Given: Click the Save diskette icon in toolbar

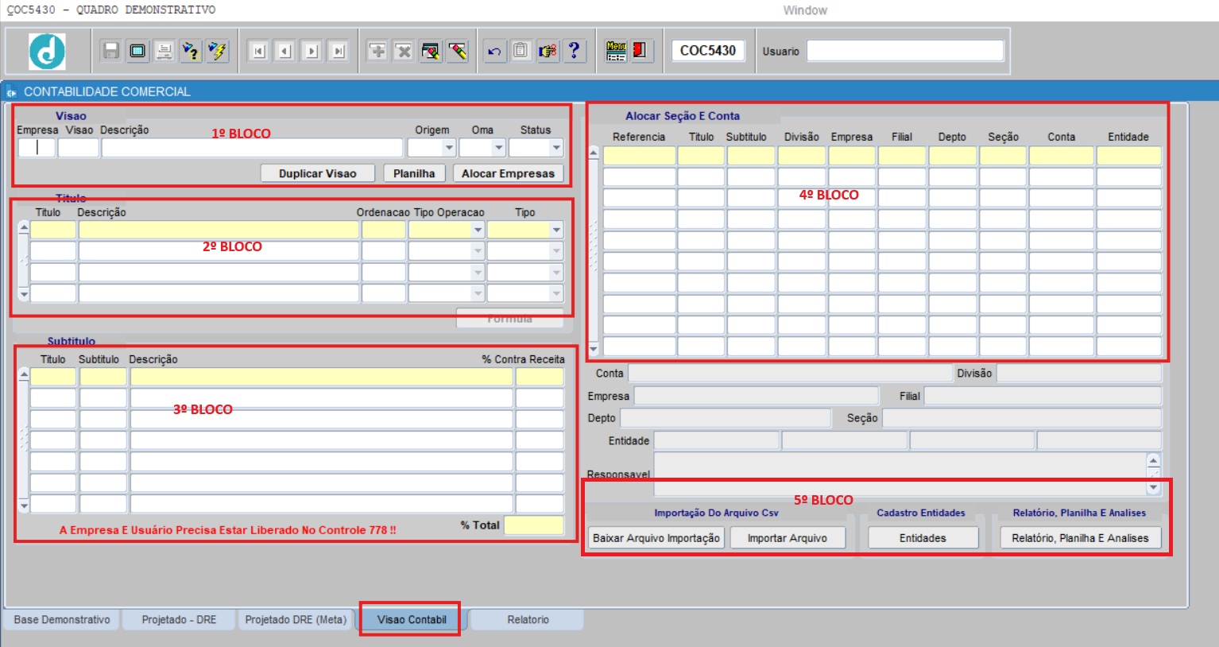Looking at the screenshot, I should 111,51.
